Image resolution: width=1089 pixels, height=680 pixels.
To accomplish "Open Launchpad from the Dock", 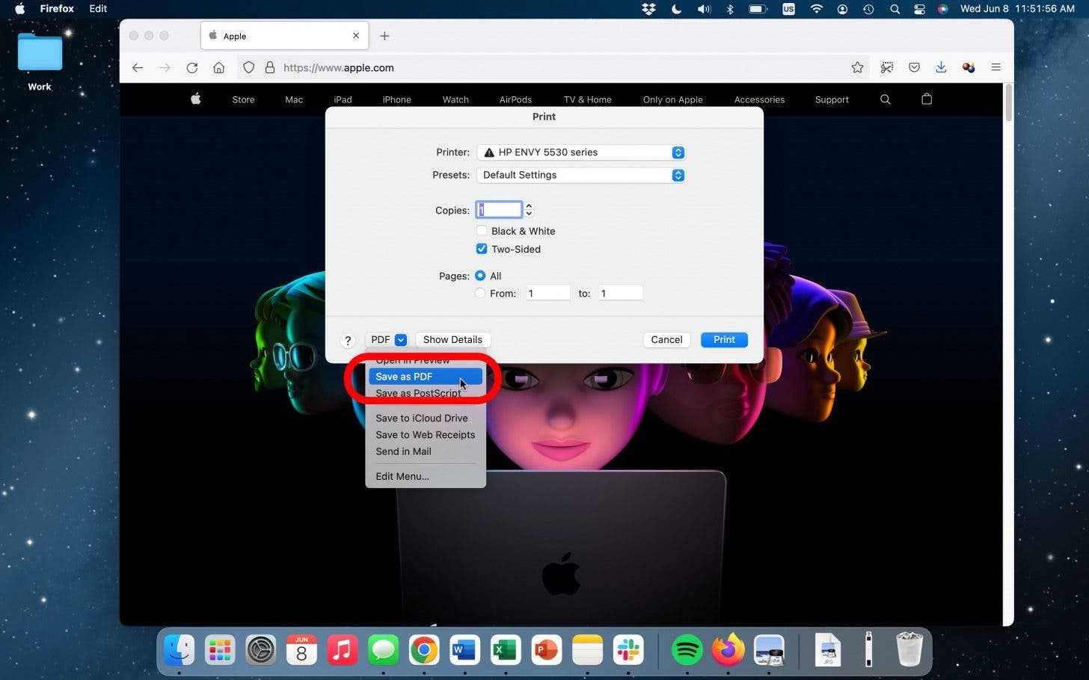I will [220, 650].
